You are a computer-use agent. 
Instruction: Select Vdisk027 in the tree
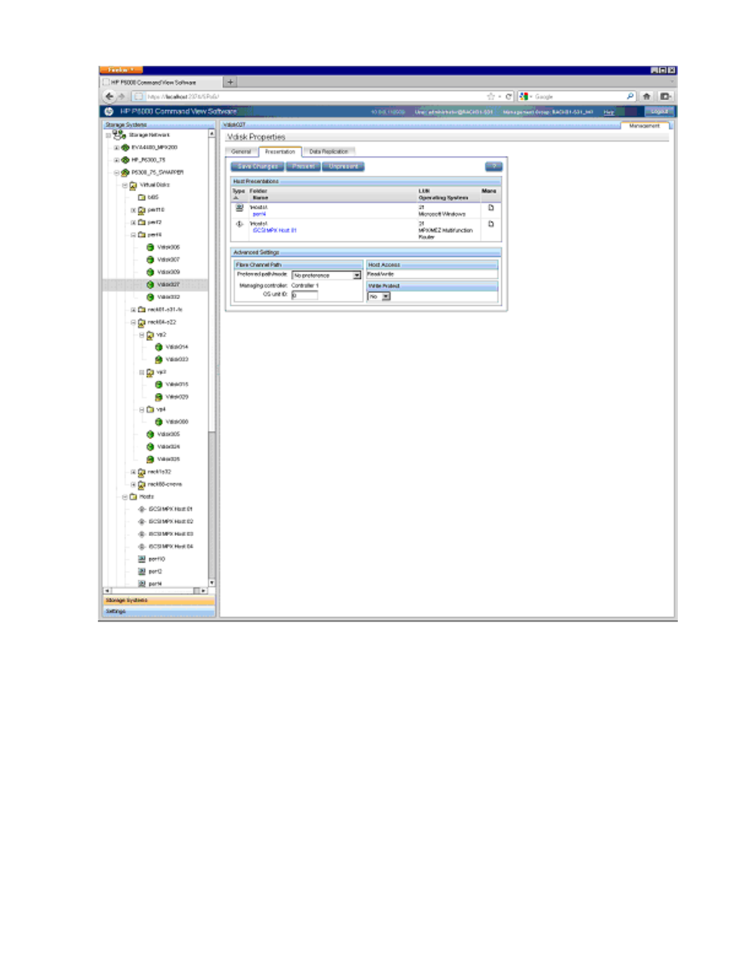click(x=168, y=284)
